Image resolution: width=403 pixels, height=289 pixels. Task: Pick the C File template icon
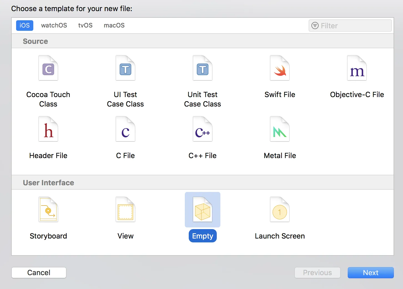click(x=125, y=129)
